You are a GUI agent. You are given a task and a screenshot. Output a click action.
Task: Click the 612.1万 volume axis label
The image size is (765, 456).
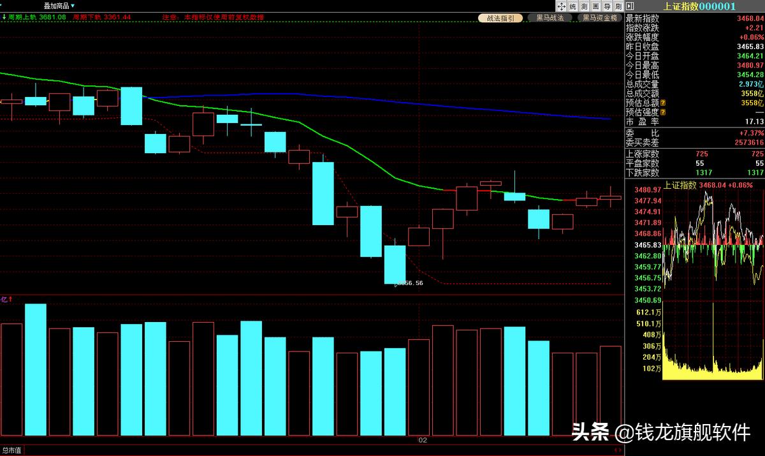(648, 313)
